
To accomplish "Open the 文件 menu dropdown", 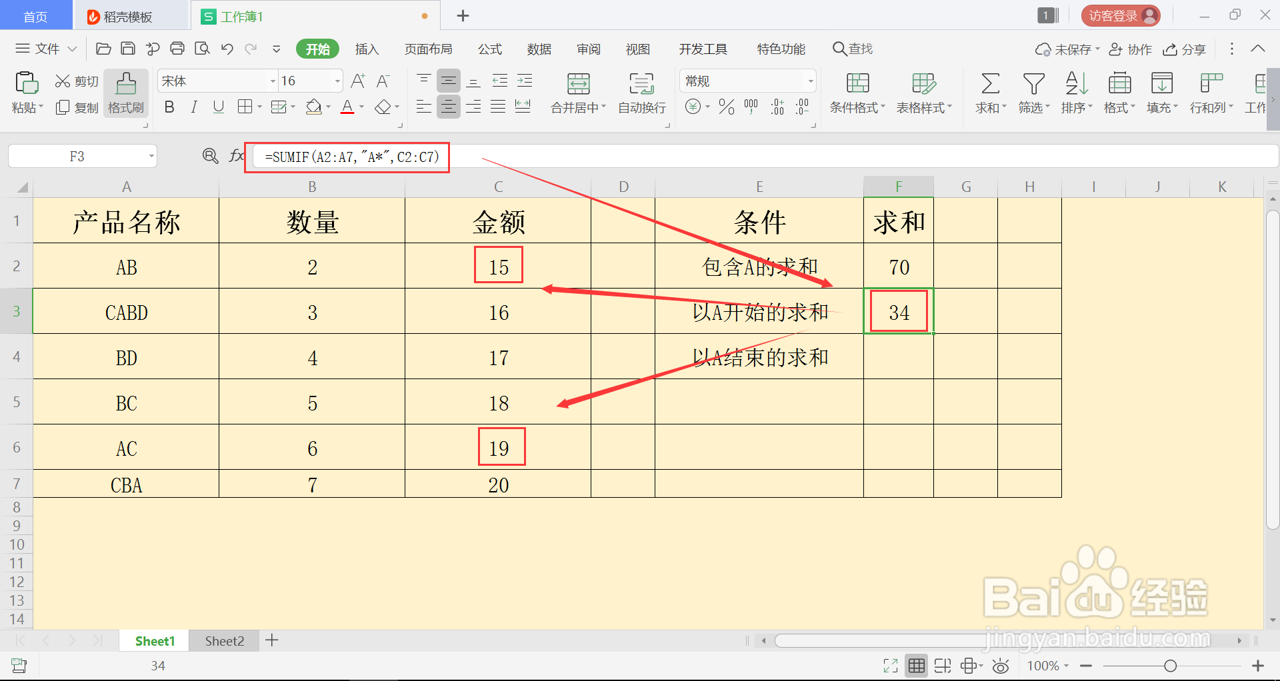I will 46,49.
